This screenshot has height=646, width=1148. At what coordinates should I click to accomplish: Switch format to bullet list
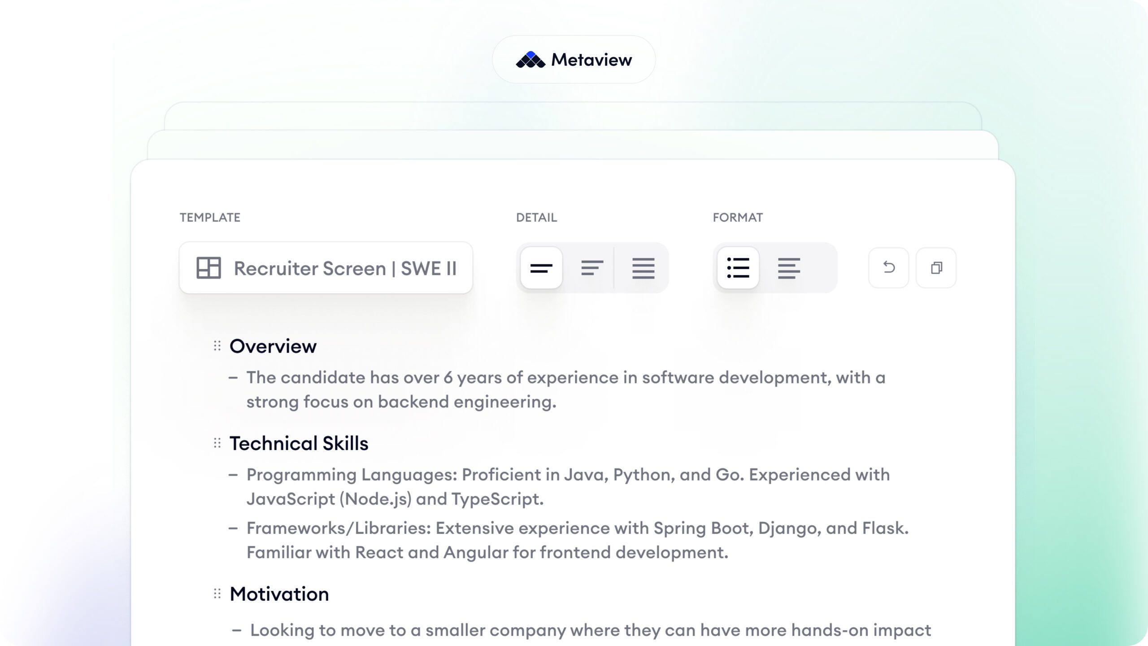738,268
